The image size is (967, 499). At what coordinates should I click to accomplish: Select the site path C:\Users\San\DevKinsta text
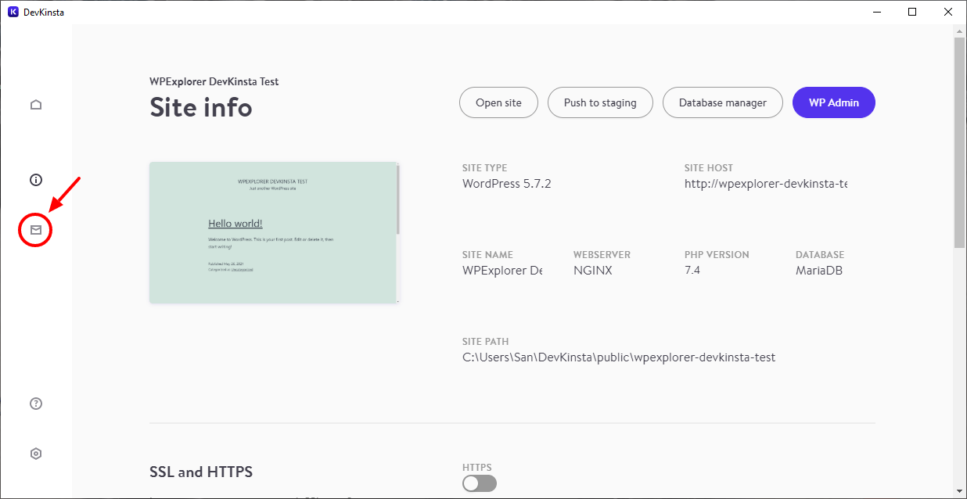click(x=619, y=357)
